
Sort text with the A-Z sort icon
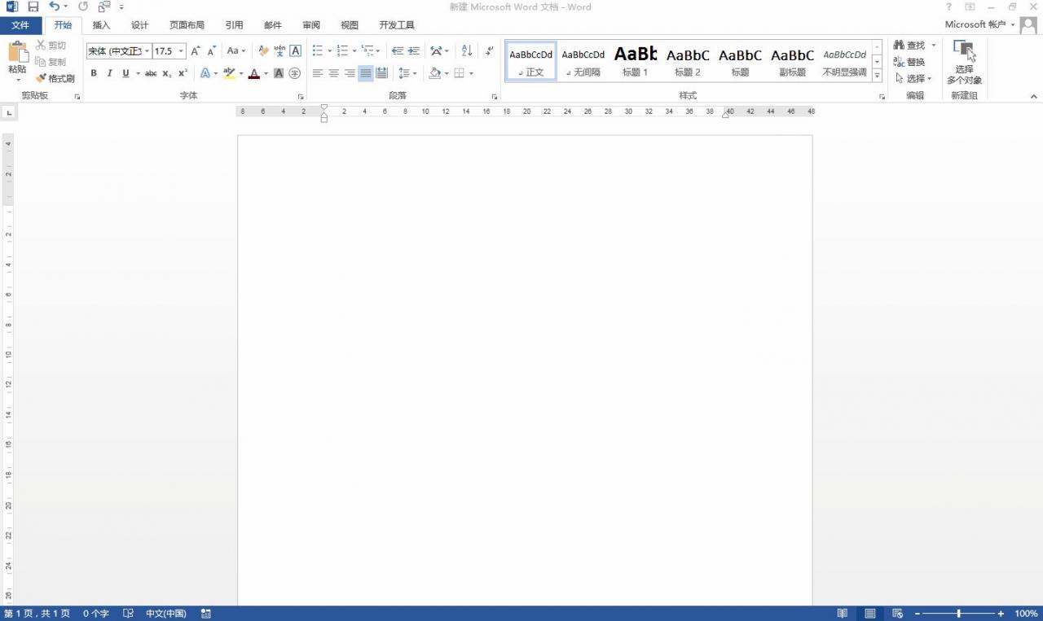467,50
